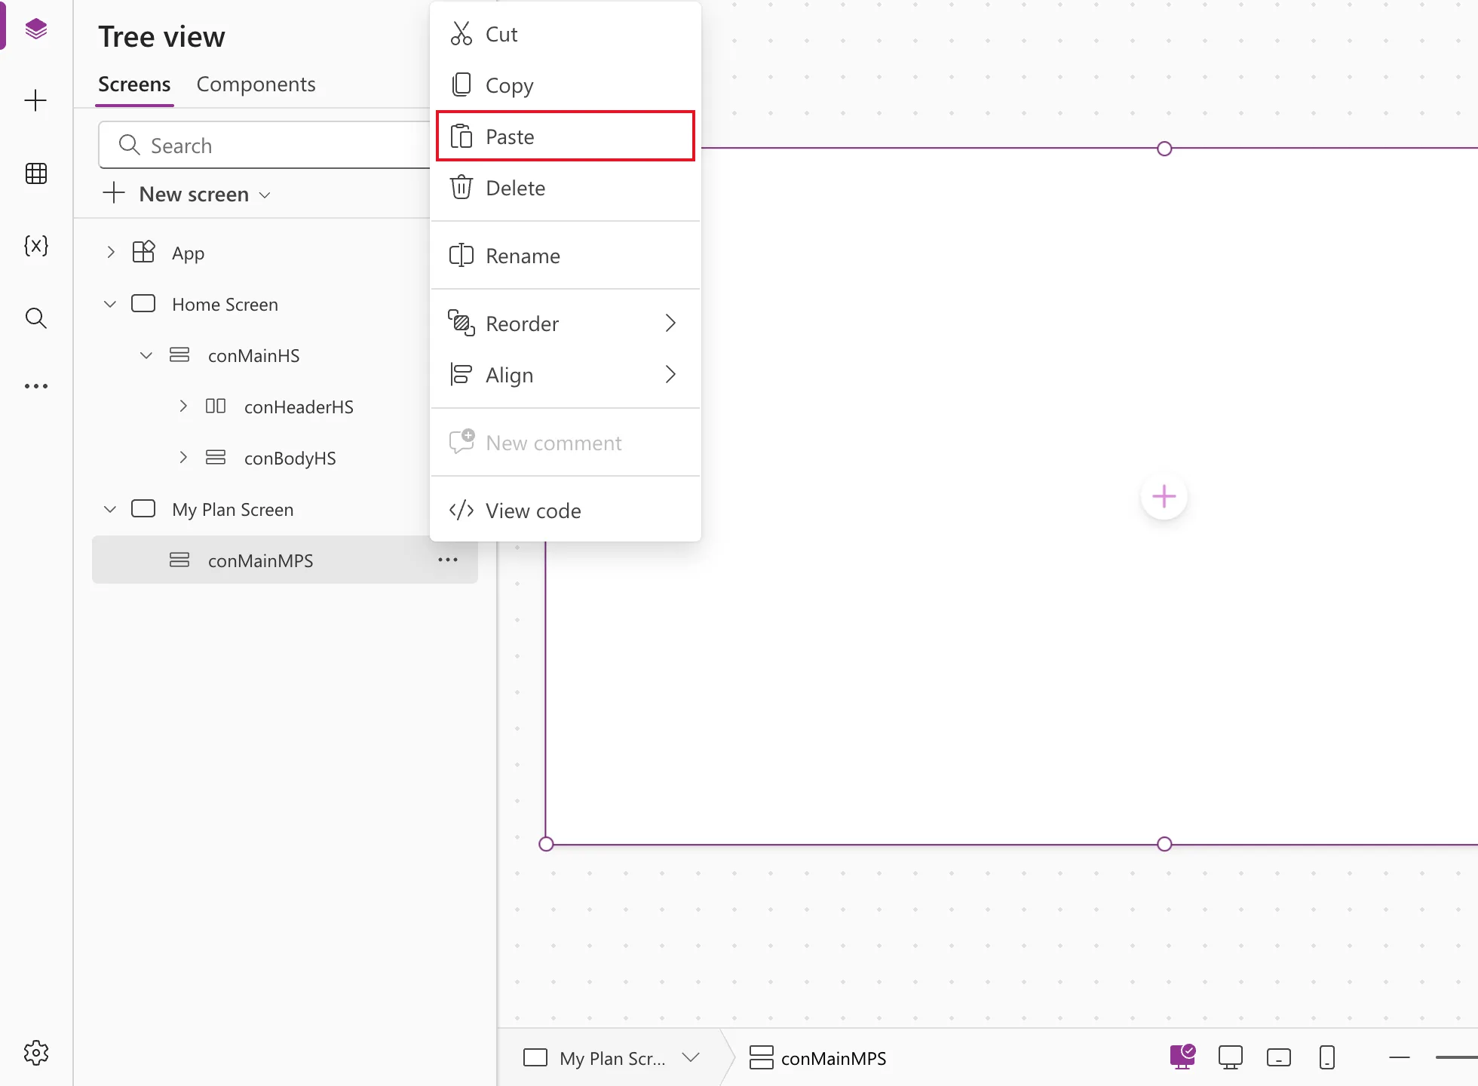Open the Align submenu
Screen dimensions: 1478x1086
click(x=566, y=375)
